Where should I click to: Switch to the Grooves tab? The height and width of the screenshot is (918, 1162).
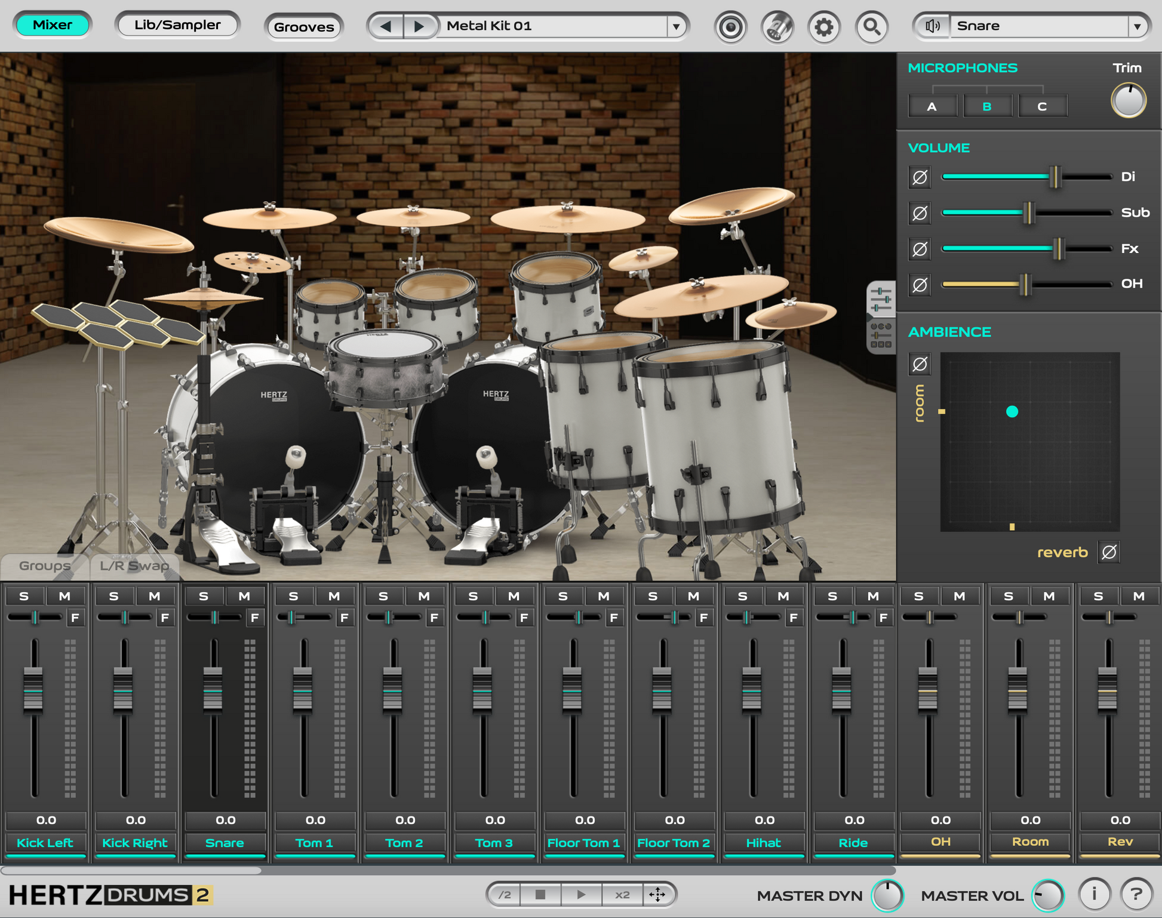tap(303, 27)
